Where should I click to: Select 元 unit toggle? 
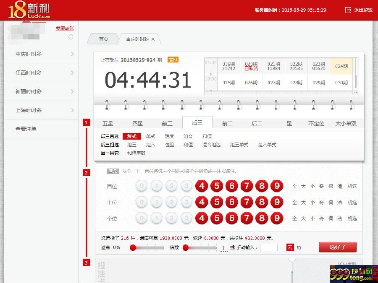(x=290, y=247)
